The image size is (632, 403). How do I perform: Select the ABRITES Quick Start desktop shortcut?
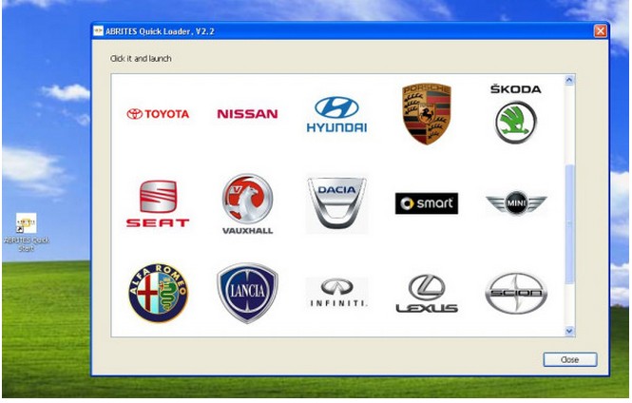[27, 233]
